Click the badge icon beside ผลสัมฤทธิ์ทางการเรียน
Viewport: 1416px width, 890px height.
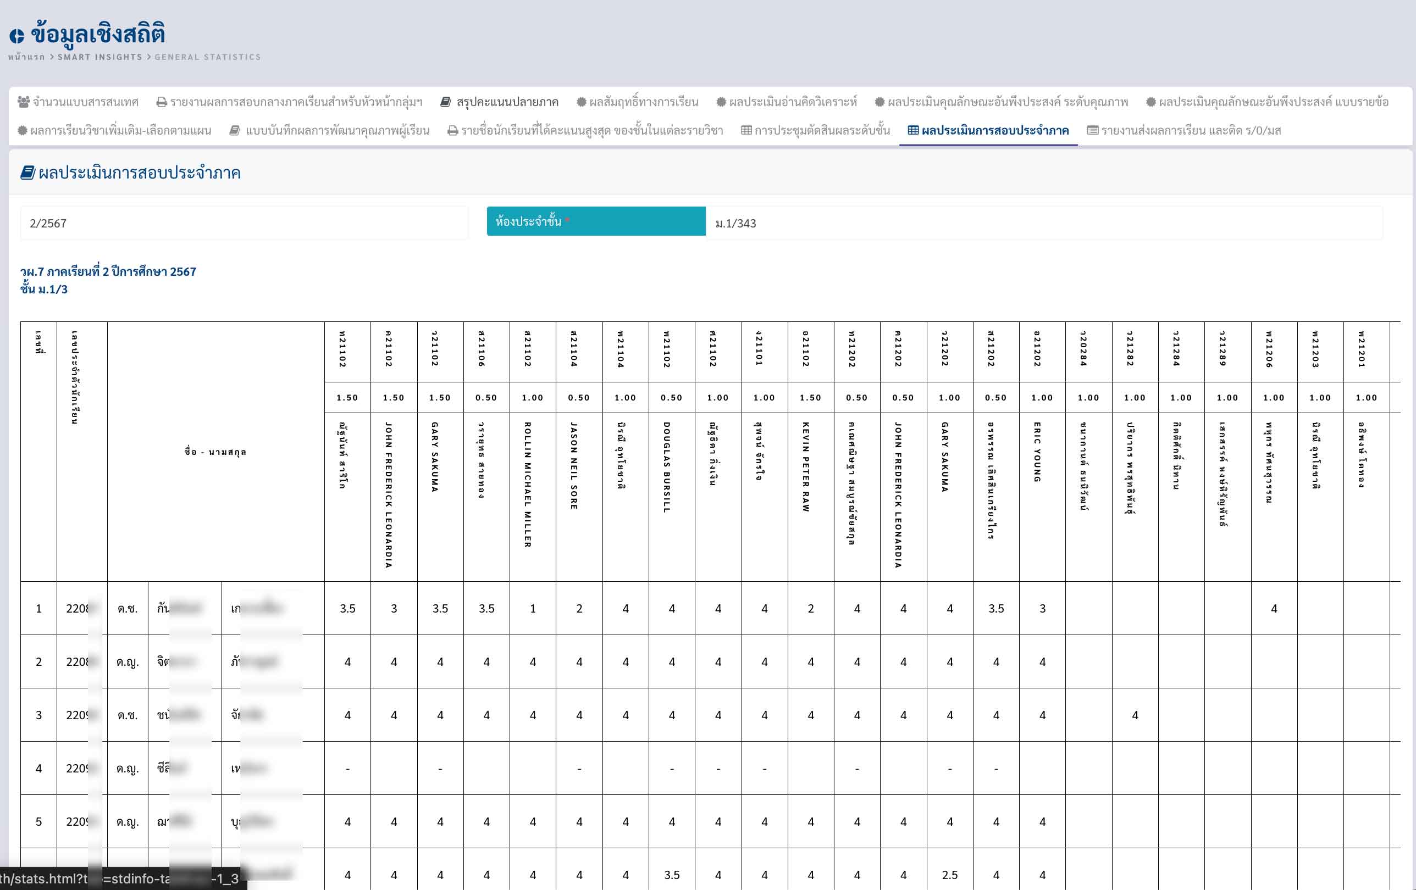click(x=582, y=102)
